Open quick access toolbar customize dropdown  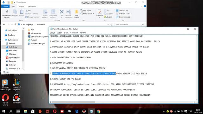coord(15,2)
